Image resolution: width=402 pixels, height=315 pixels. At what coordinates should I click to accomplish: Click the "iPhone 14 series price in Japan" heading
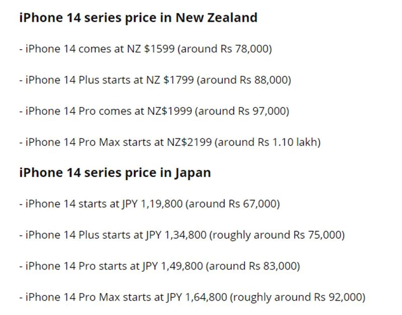115,173
